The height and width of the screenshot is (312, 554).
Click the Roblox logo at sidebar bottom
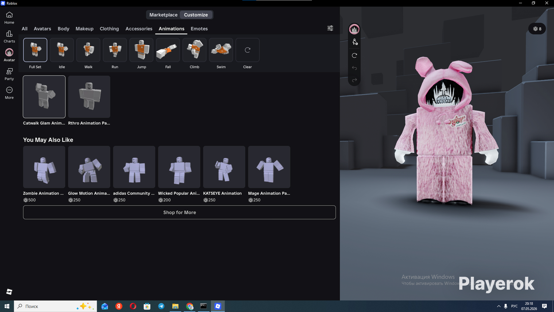[x=9, y=292]
